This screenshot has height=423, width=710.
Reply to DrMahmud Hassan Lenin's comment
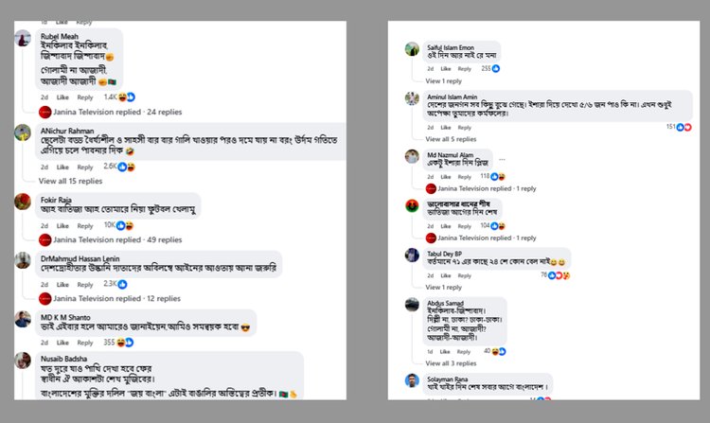coord(85,284)
